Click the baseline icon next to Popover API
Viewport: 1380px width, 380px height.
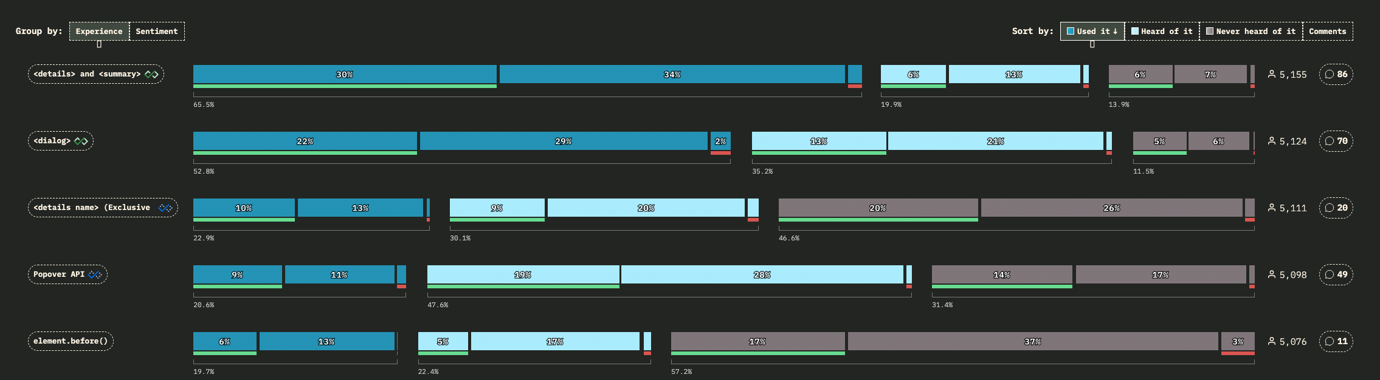point(95,275)
